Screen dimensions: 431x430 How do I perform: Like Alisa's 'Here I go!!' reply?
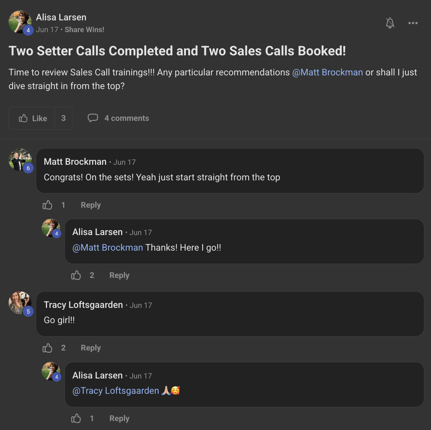[76, 275]
